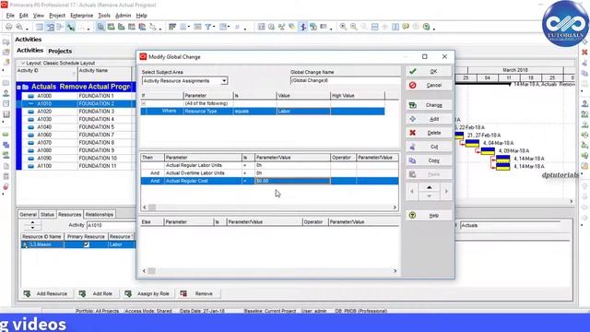This screenshot has height=332, width=590.
Task: Click the Group and Sort toolbar icon
Action: coord(223,27)
